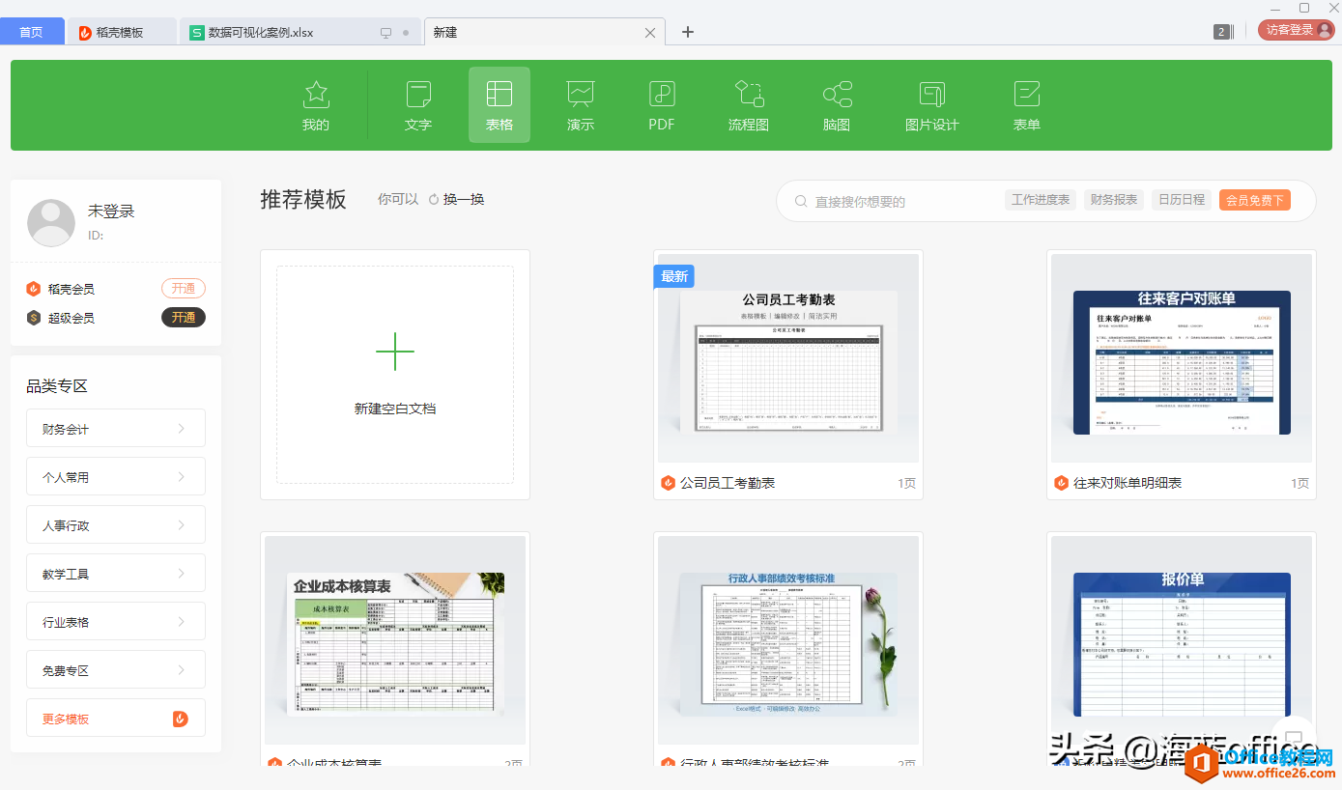Click the plus icon for new blank document
The height and width of the screenshot is (790, 1342).
pos(395,352)
